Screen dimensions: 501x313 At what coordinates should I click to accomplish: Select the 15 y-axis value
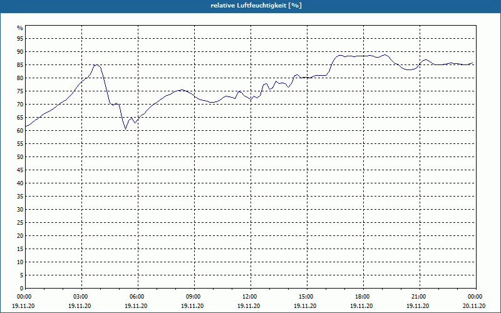point(20,249)
